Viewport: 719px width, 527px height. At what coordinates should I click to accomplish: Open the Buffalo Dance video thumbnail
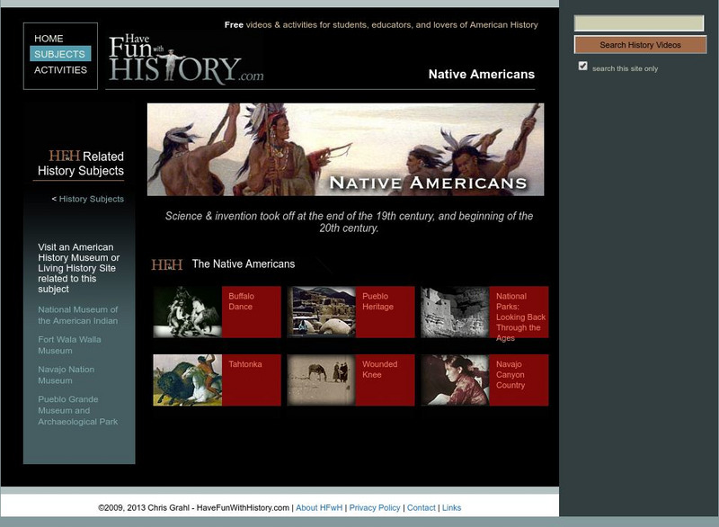(x=188, y=312)
